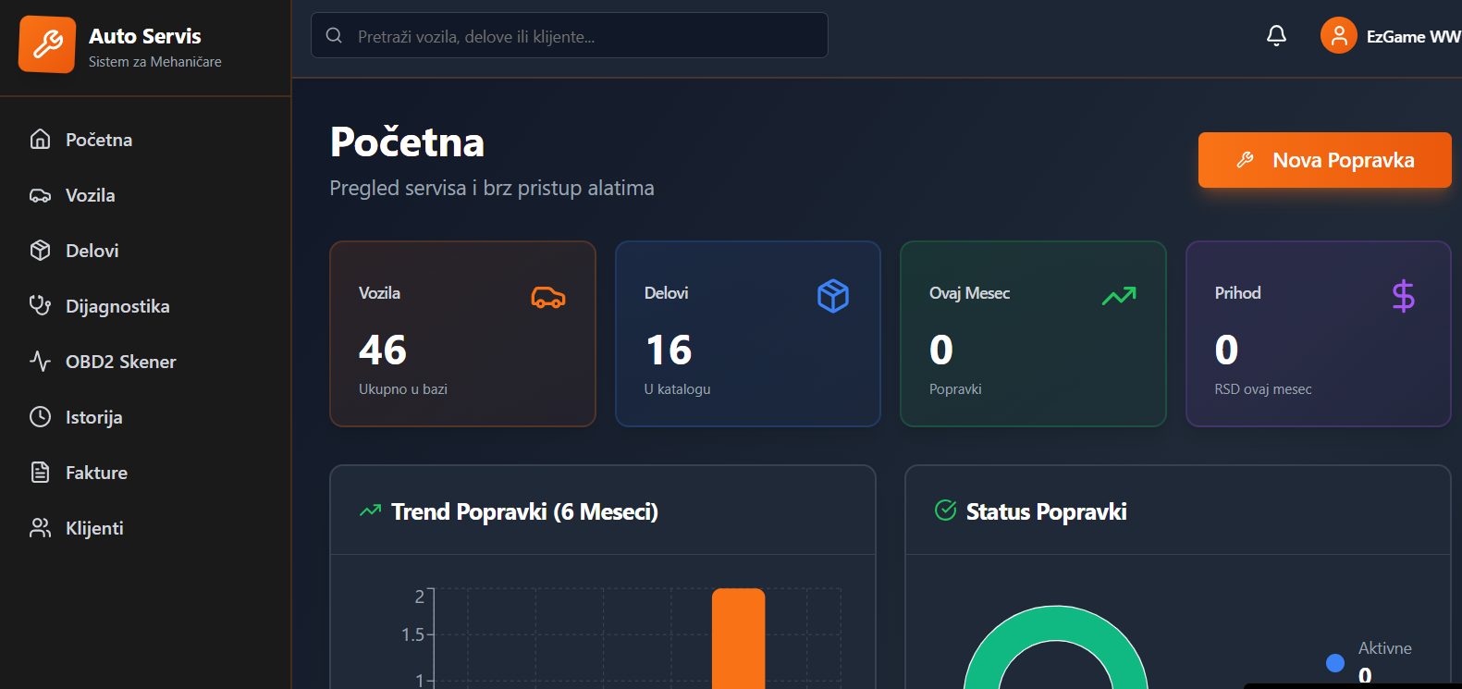The width and height of the screenshot is (1462, 689).
Task: Go to Početna in the sidebar
Action: [99, 140]
